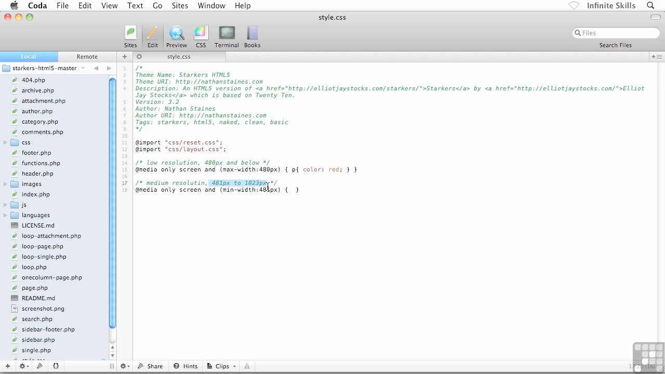Select the Remote files tab

87,57
